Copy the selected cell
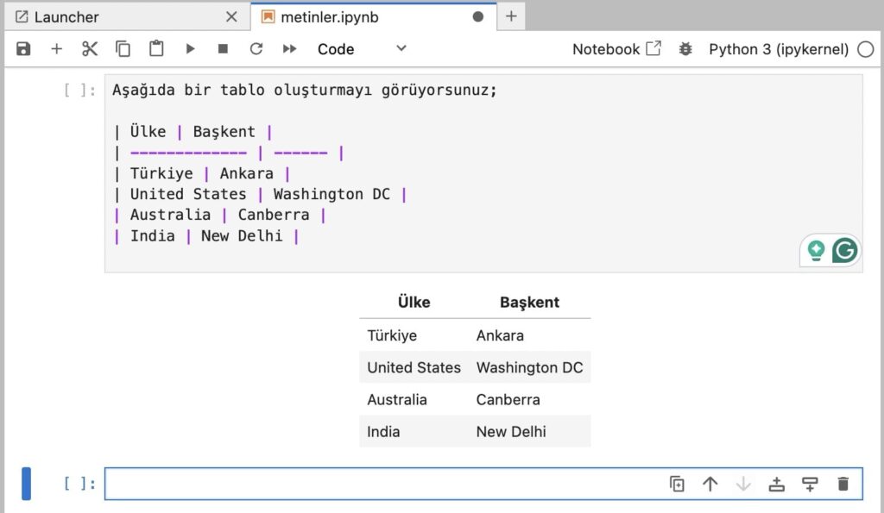 coord(123,49)
